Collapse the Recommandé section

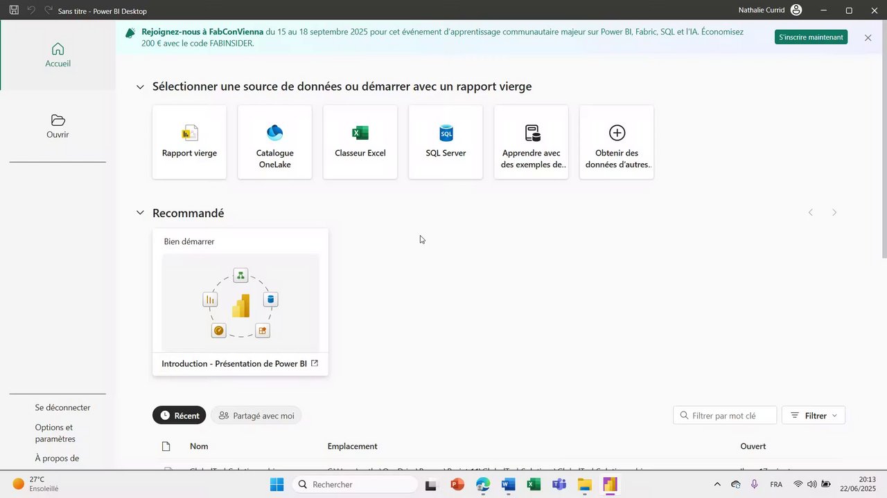[x=140, y=213]
